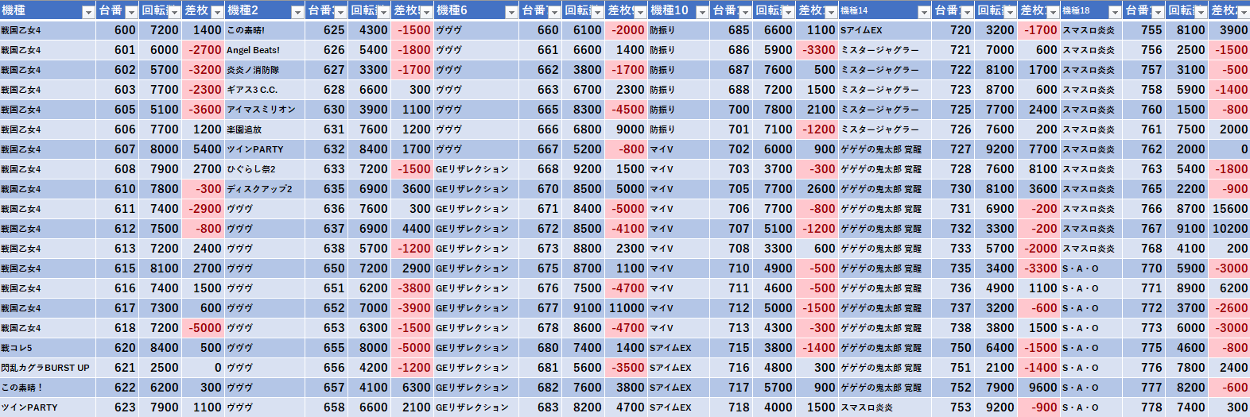
Task: Select the Angel Beats! cell
Action: pyautogui.click(x=265, y=50)
